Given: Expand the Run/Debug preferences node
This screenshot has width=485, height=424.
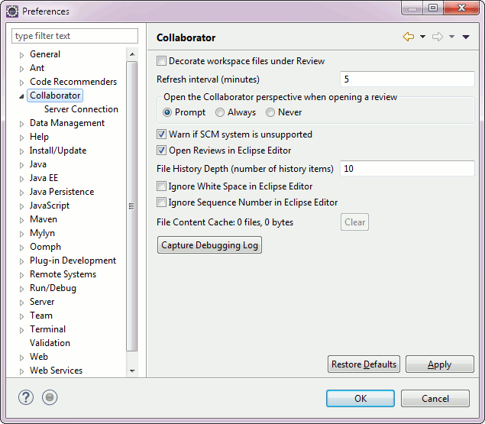Looking at the screenshot, I should click(x=21, y=288).
